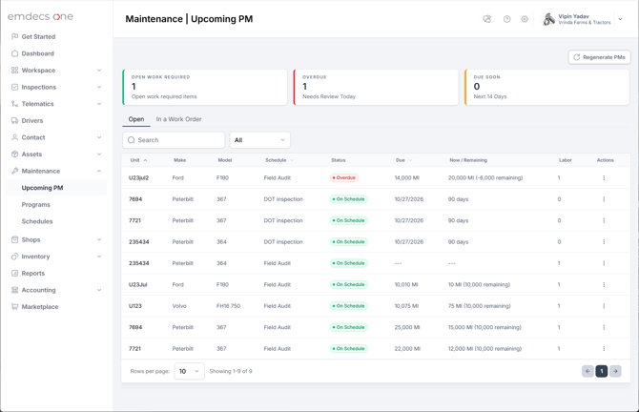639x412 pixels.
Task: Open actions menu for unit U23jul2
Action: point(604,177)
